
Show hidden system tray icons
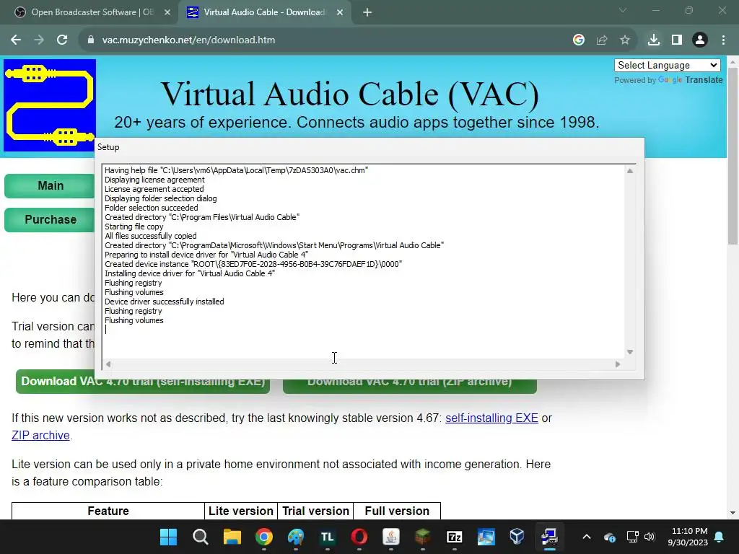coord(586,537)
